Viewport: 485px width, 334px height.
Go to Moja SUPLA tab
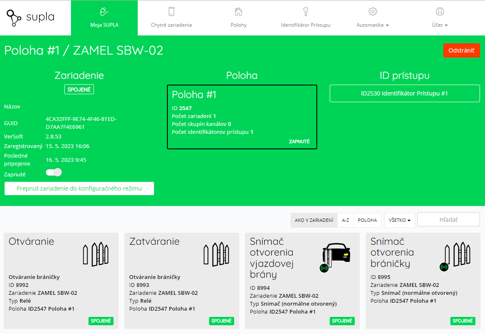coord(104,18)
